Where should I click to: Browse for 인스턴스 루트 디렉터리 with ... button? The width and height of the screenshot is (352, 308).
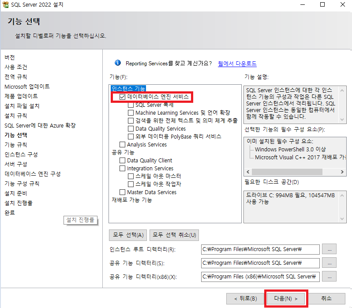(x=329, y=249)
